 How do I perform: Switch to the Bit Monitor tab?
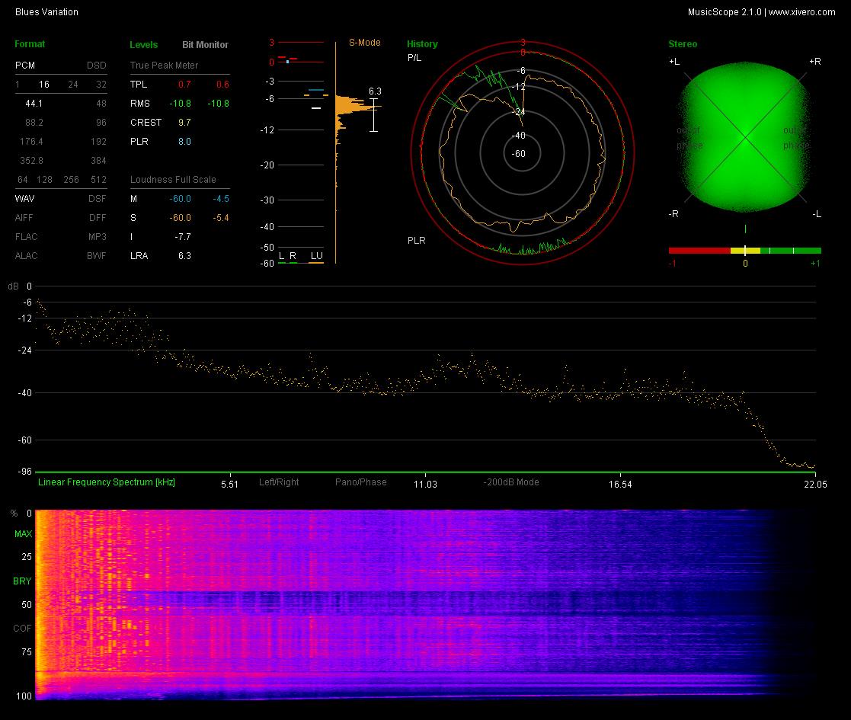tap(205, 44)
